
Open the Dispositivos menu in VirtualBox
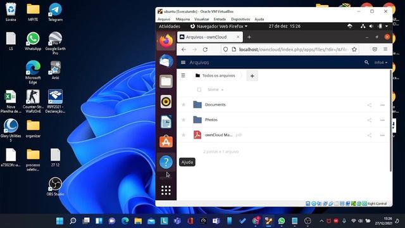[240, 19]
